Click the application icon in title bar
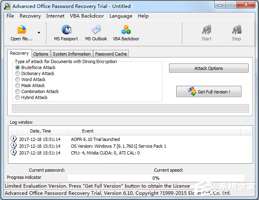The height and width of the screenshot is (200, 259). click(x=7, y=6)
